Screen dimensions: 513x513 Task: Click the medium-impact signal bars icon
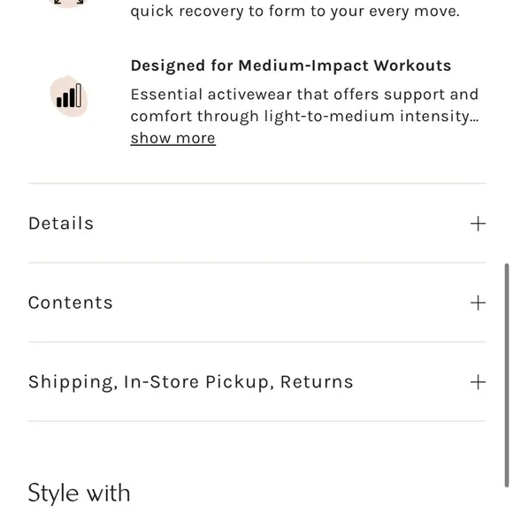[69, 96]
